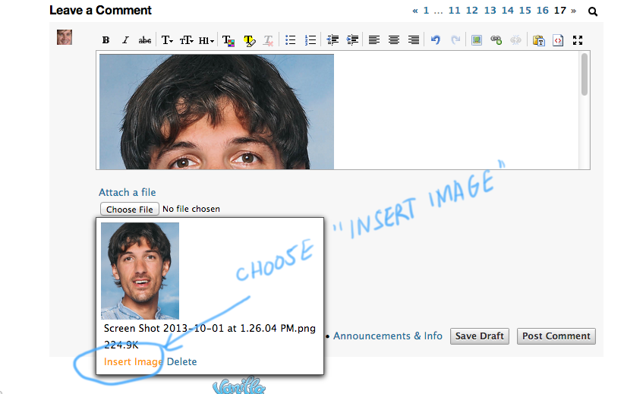Click the attachment thumbnail preview
This screenshot has width=624, height=394.
(x=140, y=270)
